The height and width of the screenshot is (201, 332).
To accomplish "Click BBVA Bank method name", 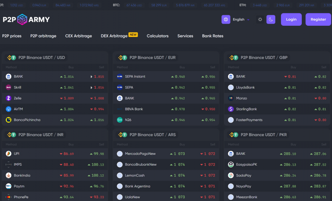I will pyautogui.click(x=134, y=109).
